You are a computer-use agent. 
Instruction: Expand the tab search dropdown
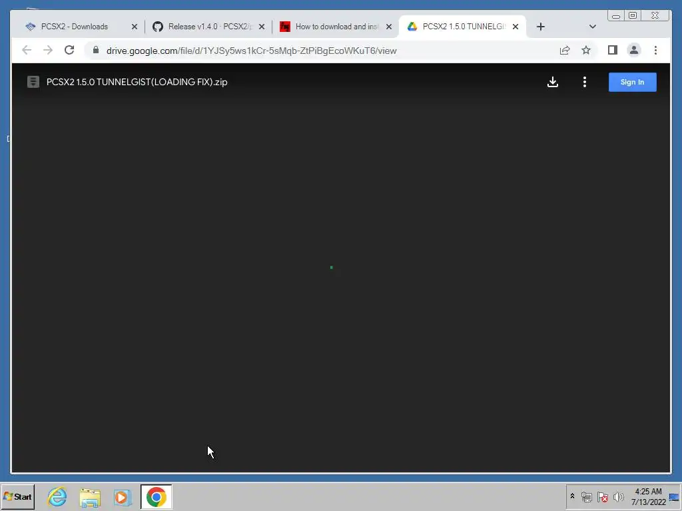click(592, 27)
